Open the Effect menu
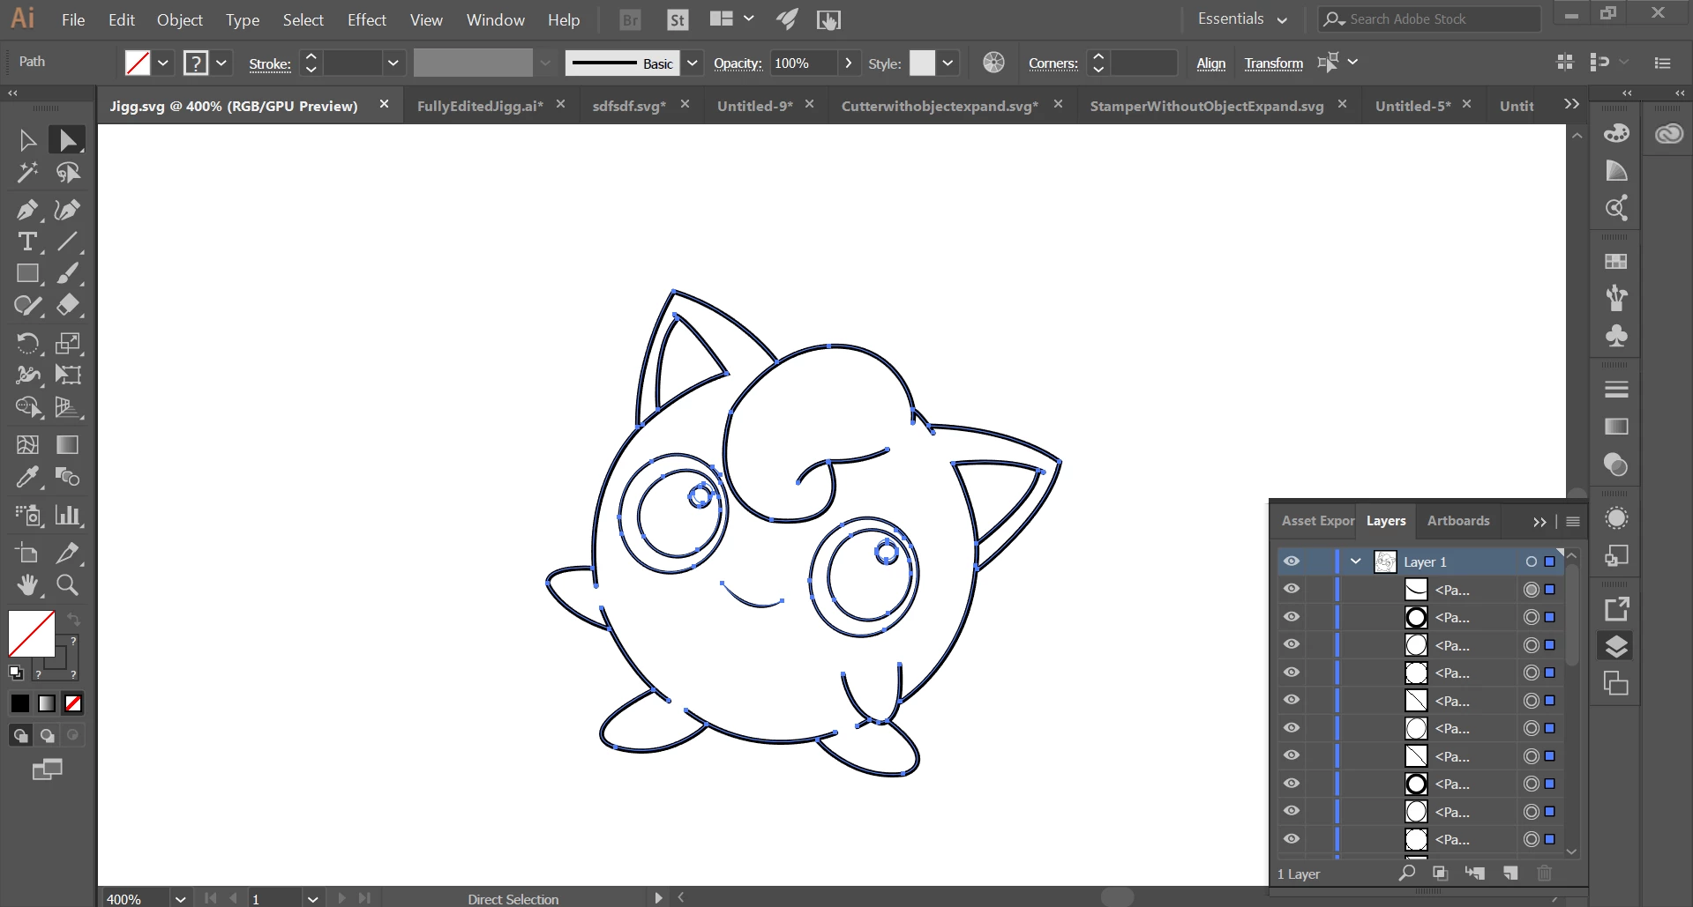 (367, 19)
